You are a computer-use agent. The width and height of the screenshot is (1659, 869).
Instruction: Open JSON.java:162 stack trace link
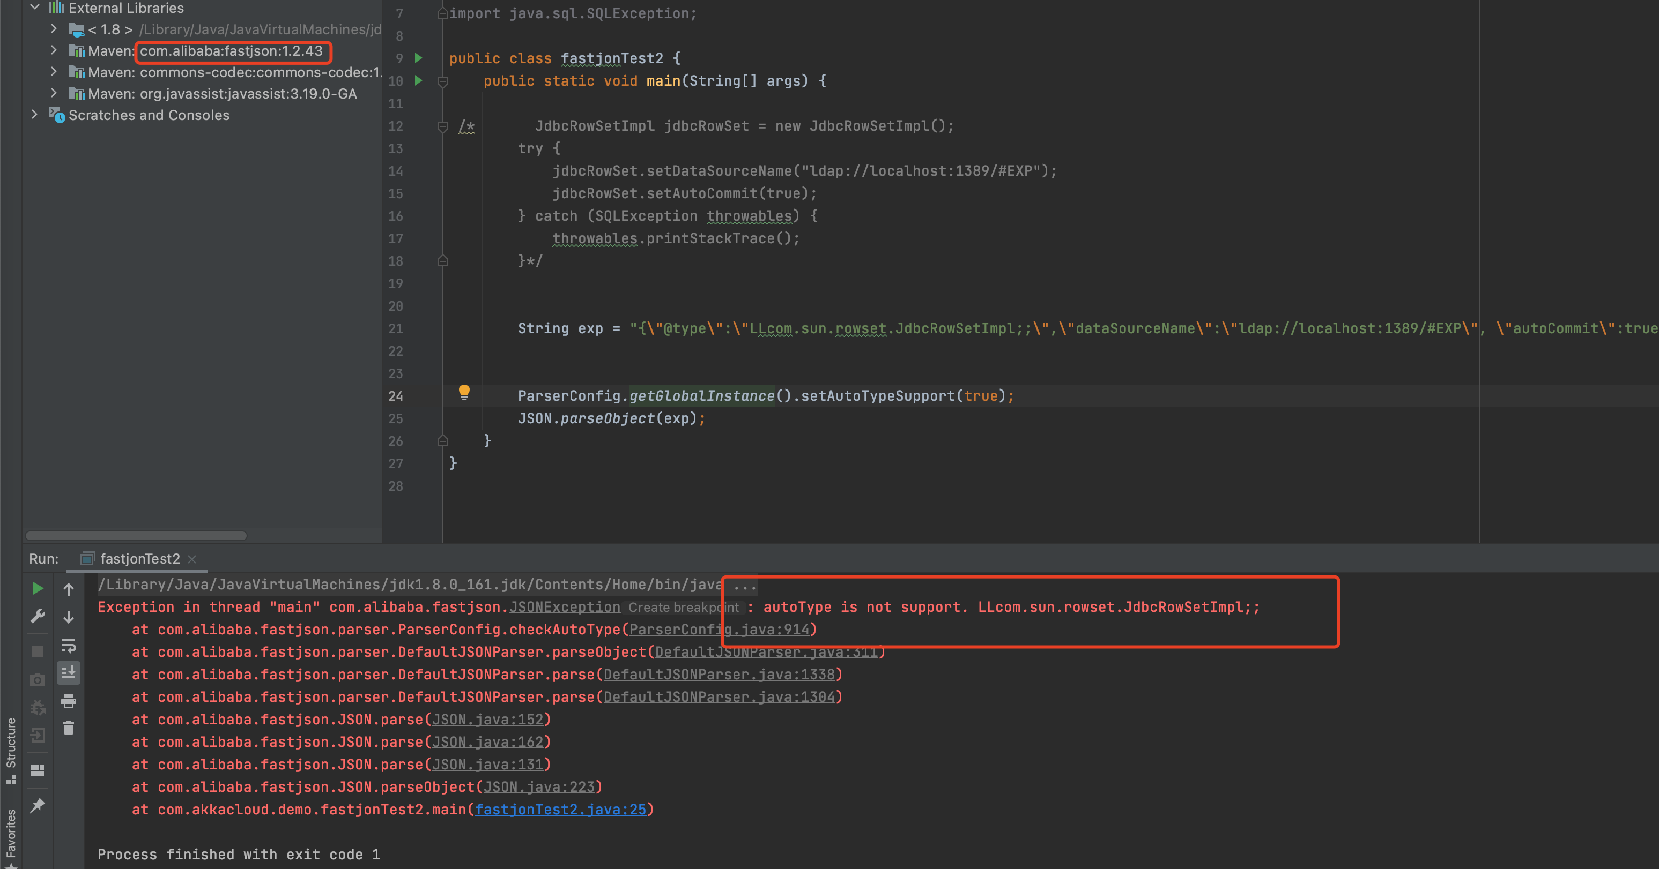click(x=487, y=742)
